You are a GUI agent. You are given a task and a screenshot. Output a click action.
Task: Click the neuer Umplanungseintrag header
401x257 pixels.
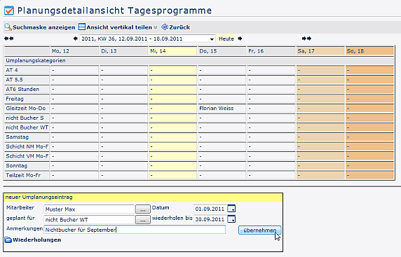(x=143, y=197)
